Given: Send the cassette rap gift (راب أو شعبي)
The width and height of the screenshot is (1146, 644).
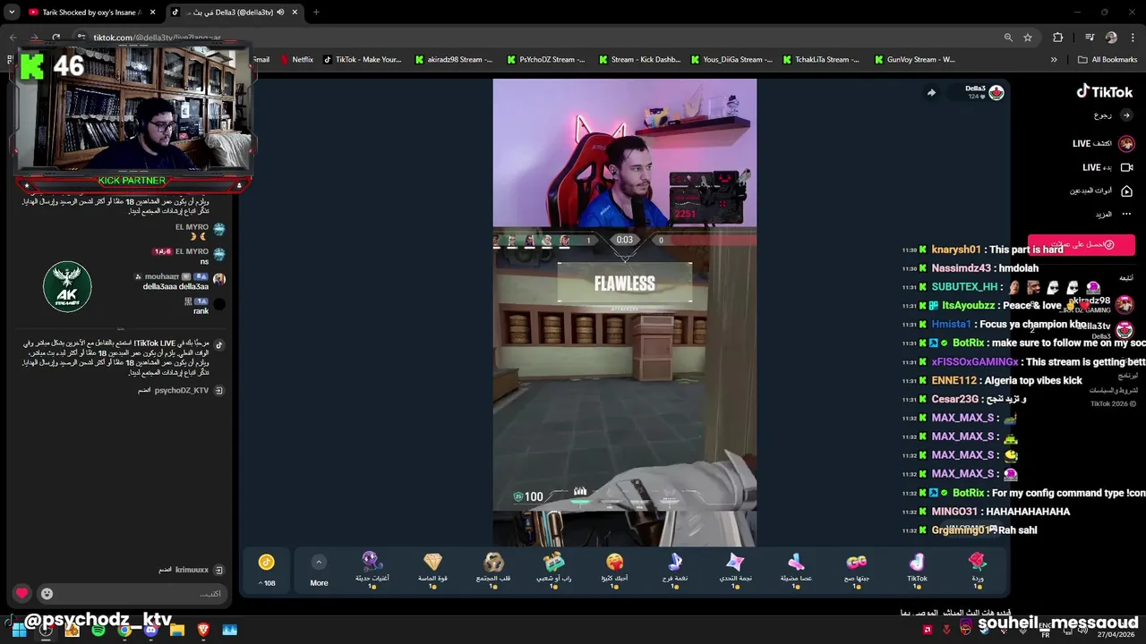Looking at the screenshot, I should coord(554,569).
